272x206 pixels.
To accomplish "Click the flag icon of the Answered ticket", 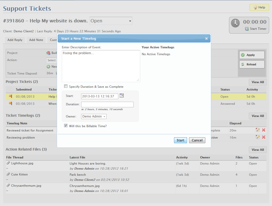I will point(10,104).
